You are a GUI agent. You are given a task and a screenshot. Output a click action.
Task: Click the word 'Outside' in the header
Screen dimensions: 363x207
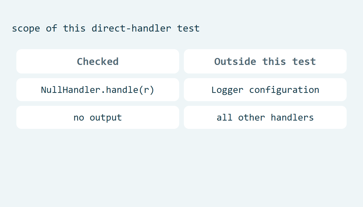click(235, 61)
